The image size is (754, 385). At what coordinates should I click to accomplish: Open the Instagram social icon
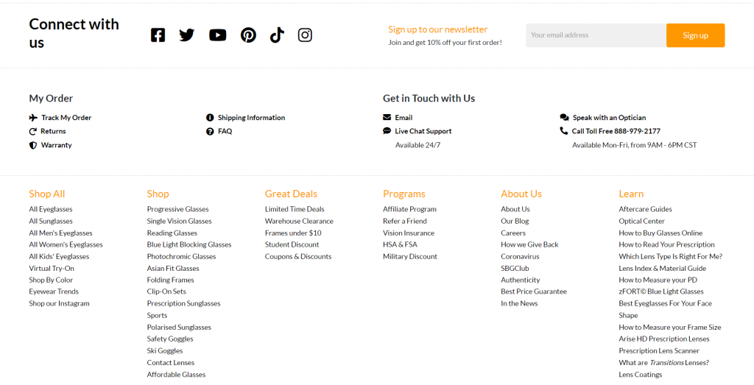pos(305,35)
